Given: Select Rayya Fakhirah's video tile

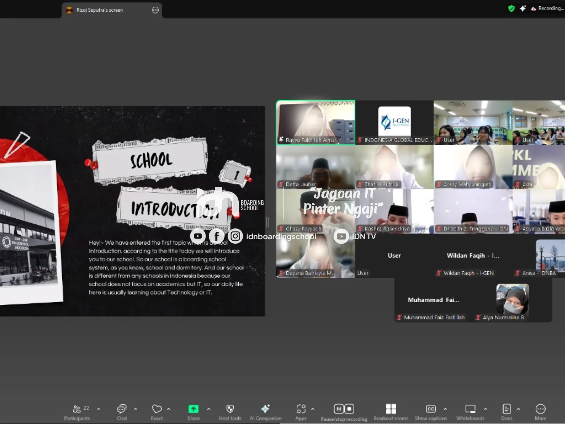Looking at the screenshot, I should click(x=315, y=123).
